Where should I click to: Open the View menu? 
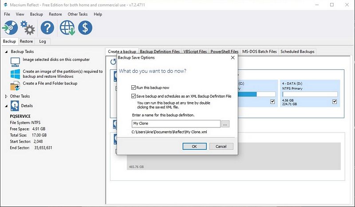click(x=20, y=14)
